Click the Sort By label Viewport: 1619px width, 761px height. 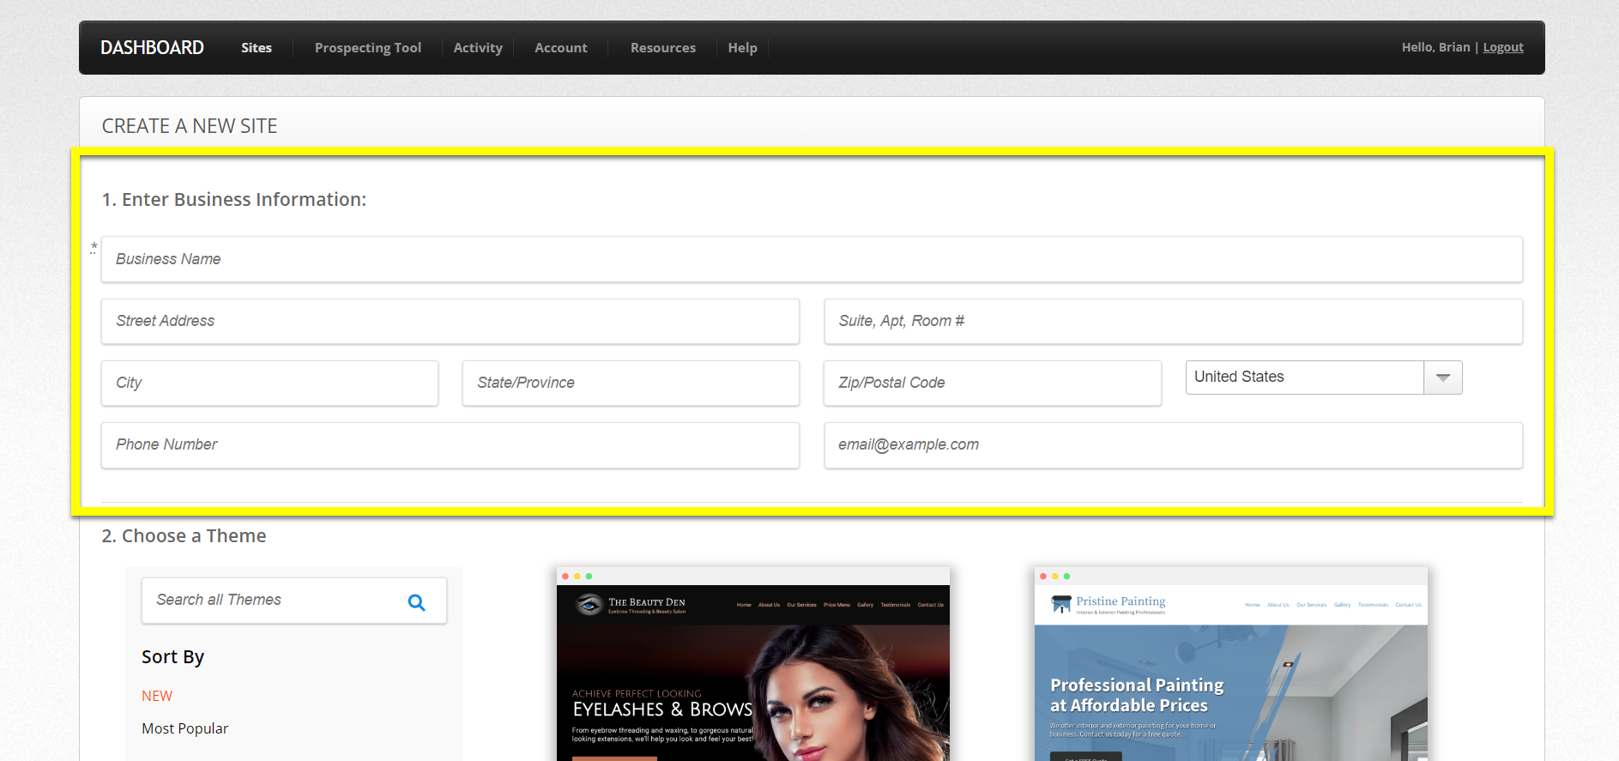(x=172, y=657)
